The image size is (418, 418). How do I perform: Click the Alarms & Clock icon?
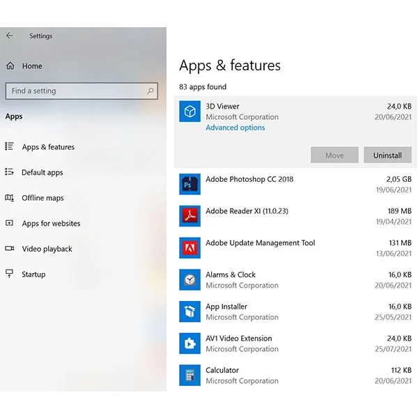189,279
